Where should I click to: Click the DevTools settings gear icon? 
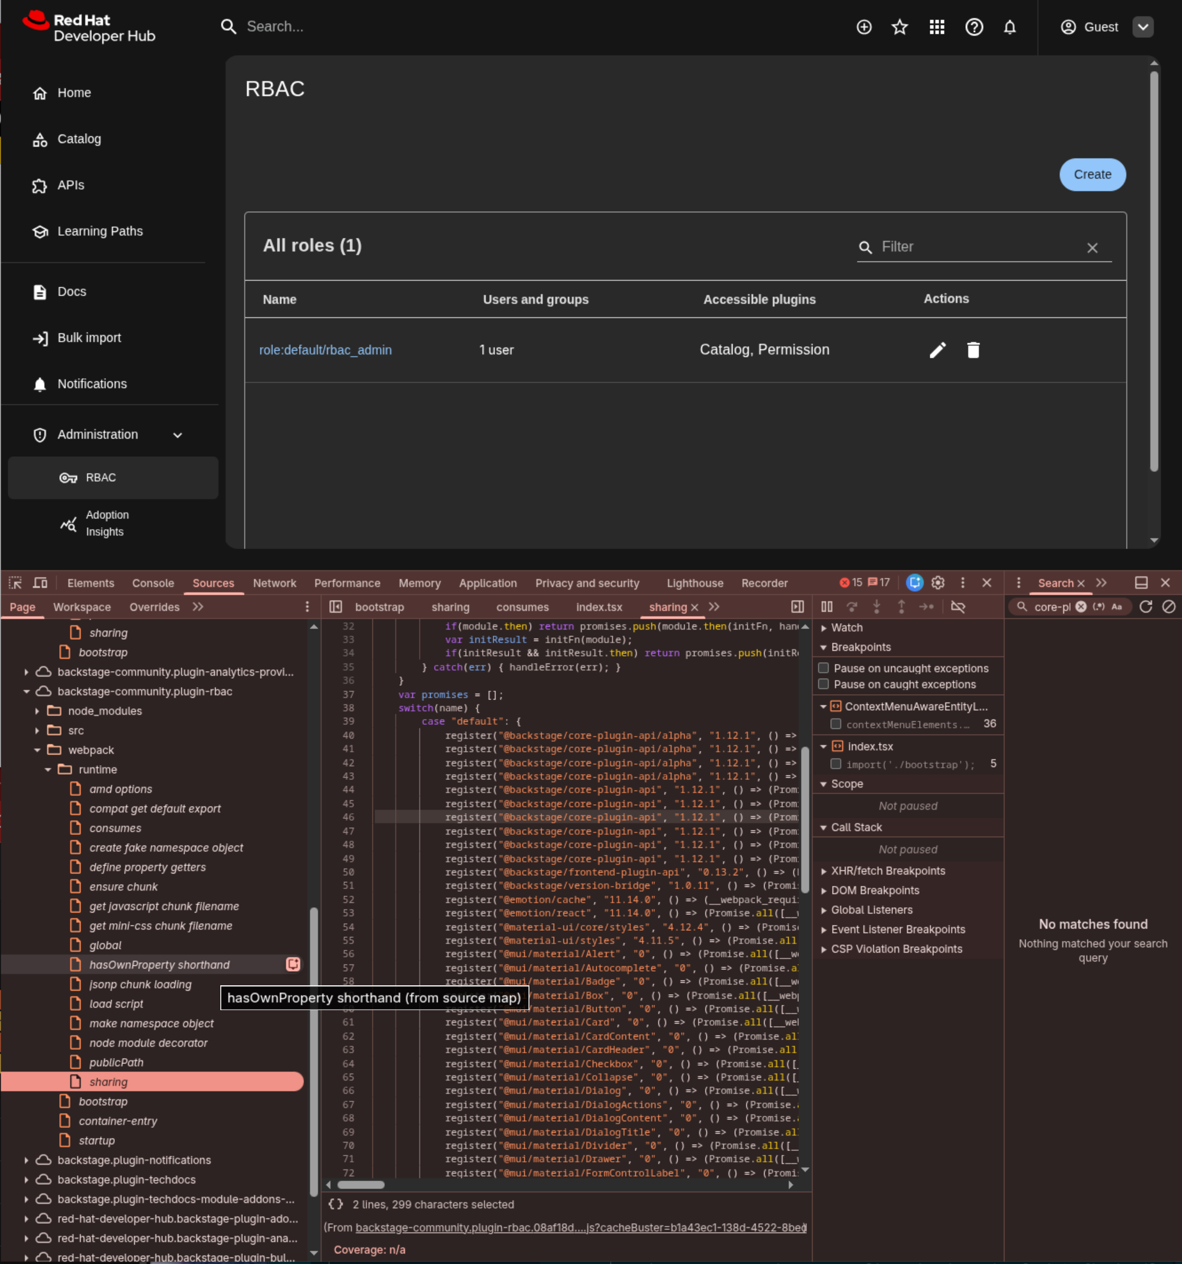[937, 582]
